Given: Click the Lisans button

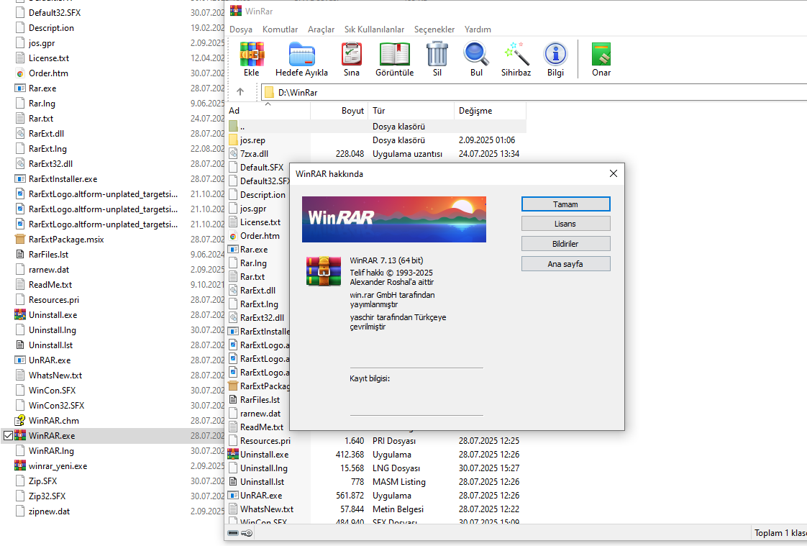Looking at the screenshot, I should [x=565, y=224].
